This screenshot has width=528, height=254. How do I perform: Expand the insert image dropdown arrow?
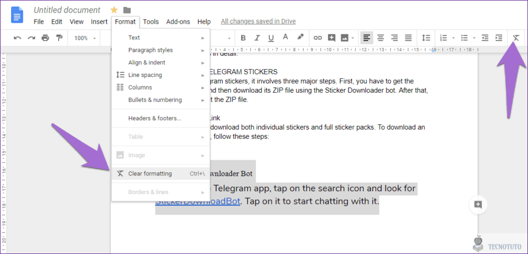pos(353,38)
